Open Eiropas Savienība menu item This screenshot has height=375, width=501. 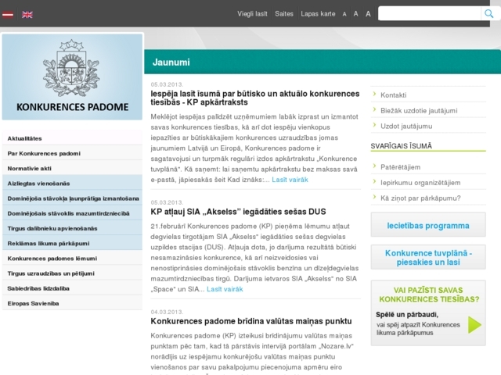72,303
